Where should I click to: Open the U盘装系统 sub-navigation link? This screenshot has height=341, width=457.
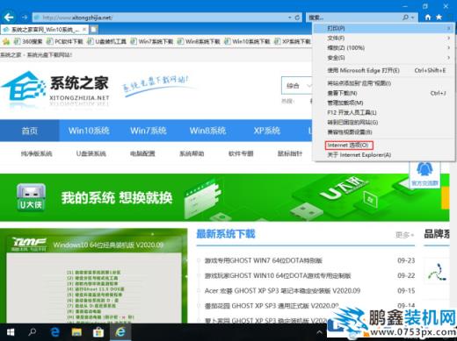click(91, 153)
